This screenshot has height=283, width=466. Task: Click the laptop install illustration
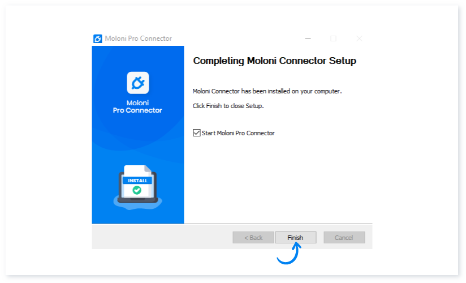click(137, 187)
